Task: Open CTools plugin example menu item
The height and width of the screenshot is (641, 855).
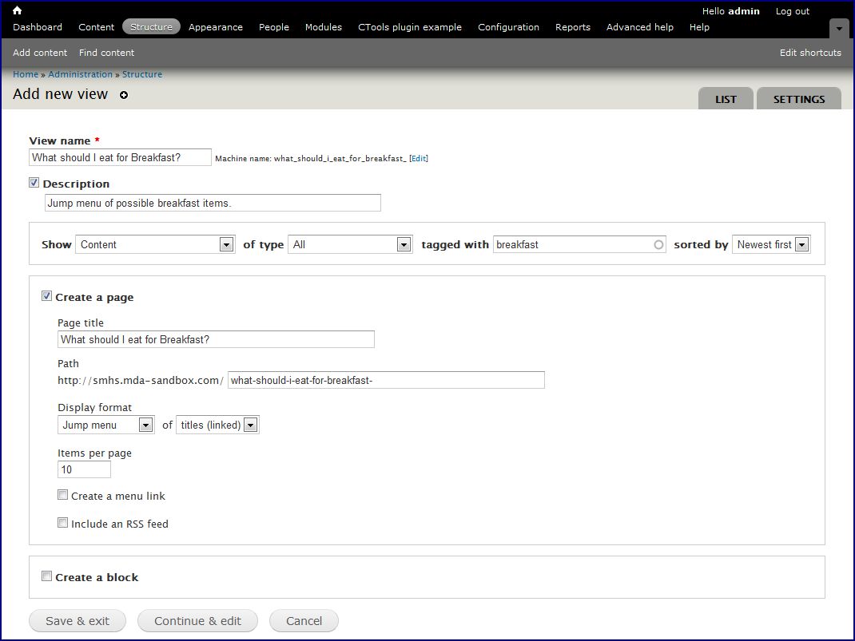Action: coord(409,27)
